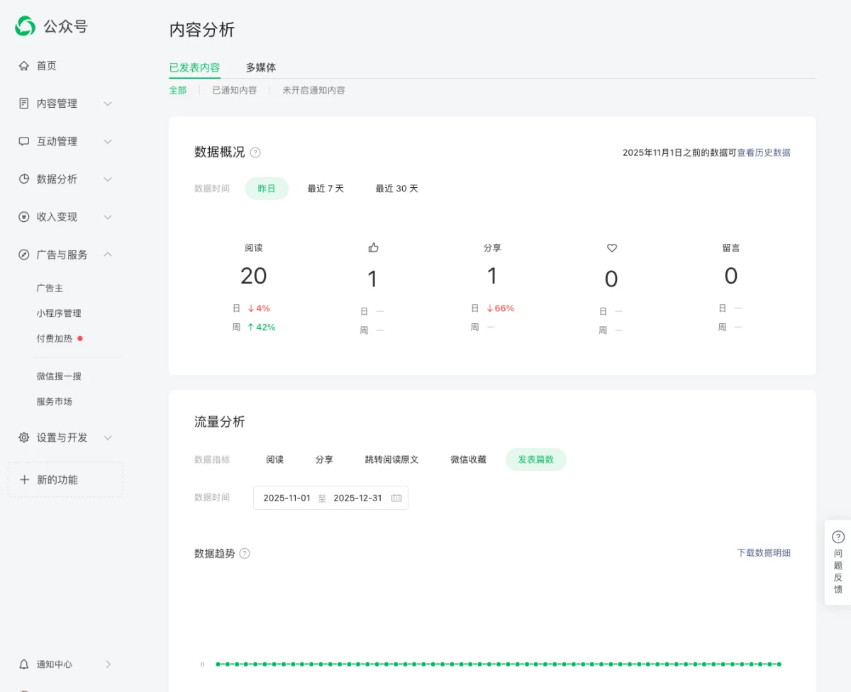851x692 pixels.
Task: Click the document icon beside 内容管理
Action: tap(24, 104)
